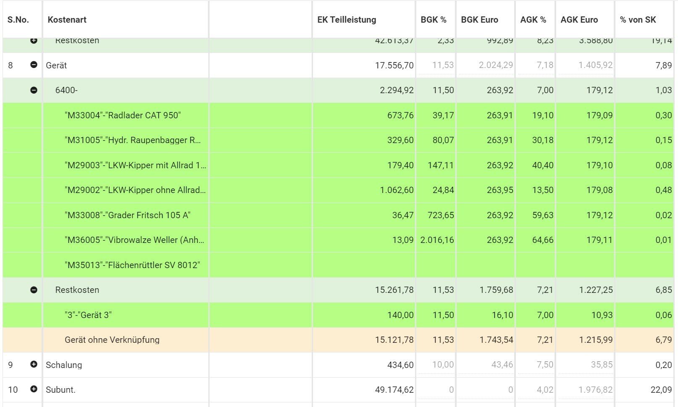Expand the partially hidden top Restkosten row
This screenshot has height=407, width=678.
pyautogui.click(x=34, y=41)
